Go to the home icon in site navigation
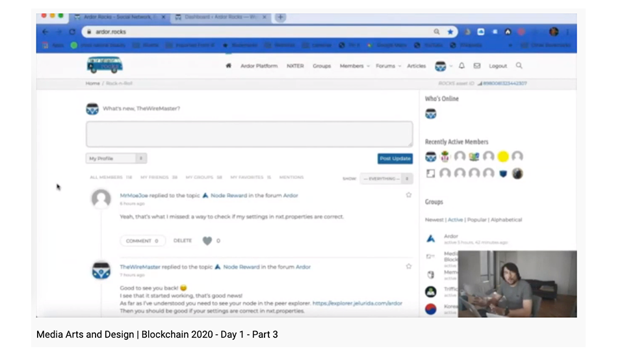 (x=228, y=66)
